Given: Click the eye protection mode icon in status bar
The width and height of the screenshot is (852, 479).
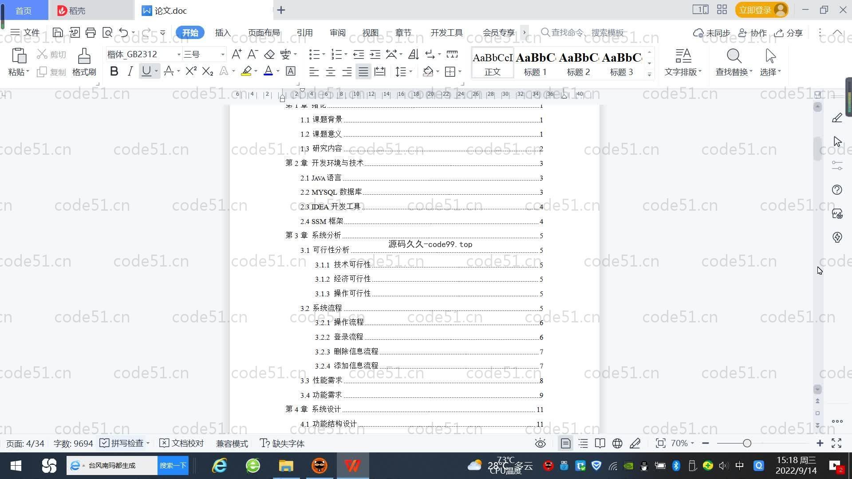Looking at the screenshot, I should click(540, 444).
